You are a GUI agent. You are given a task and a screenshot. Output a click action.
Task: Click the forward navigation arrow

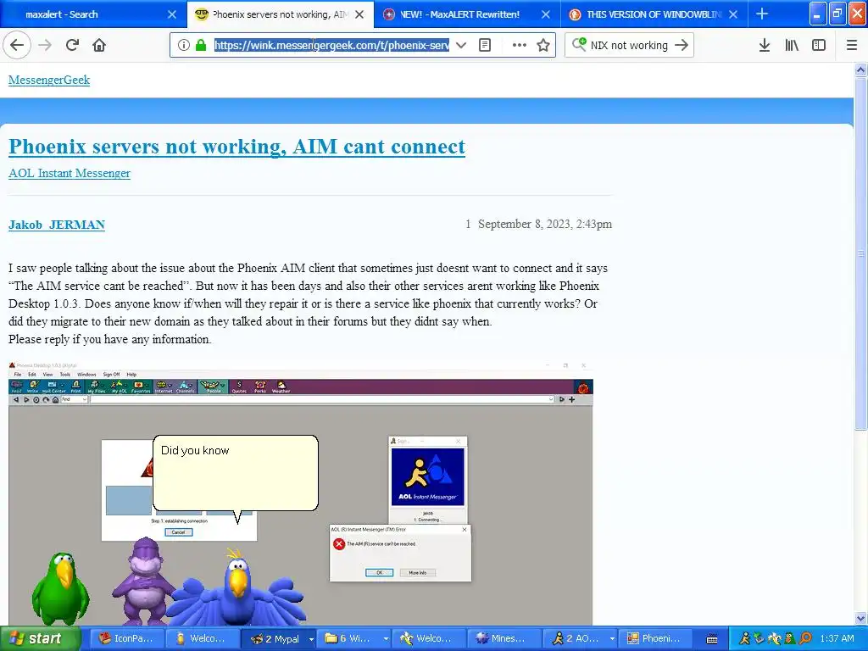click(45, 45)
